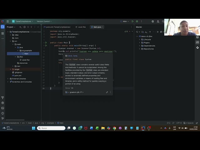Image resolution: width=200 pixels, height=150 pixels.
Task: Open more run actions next to Debug
Action: [141, 21]
